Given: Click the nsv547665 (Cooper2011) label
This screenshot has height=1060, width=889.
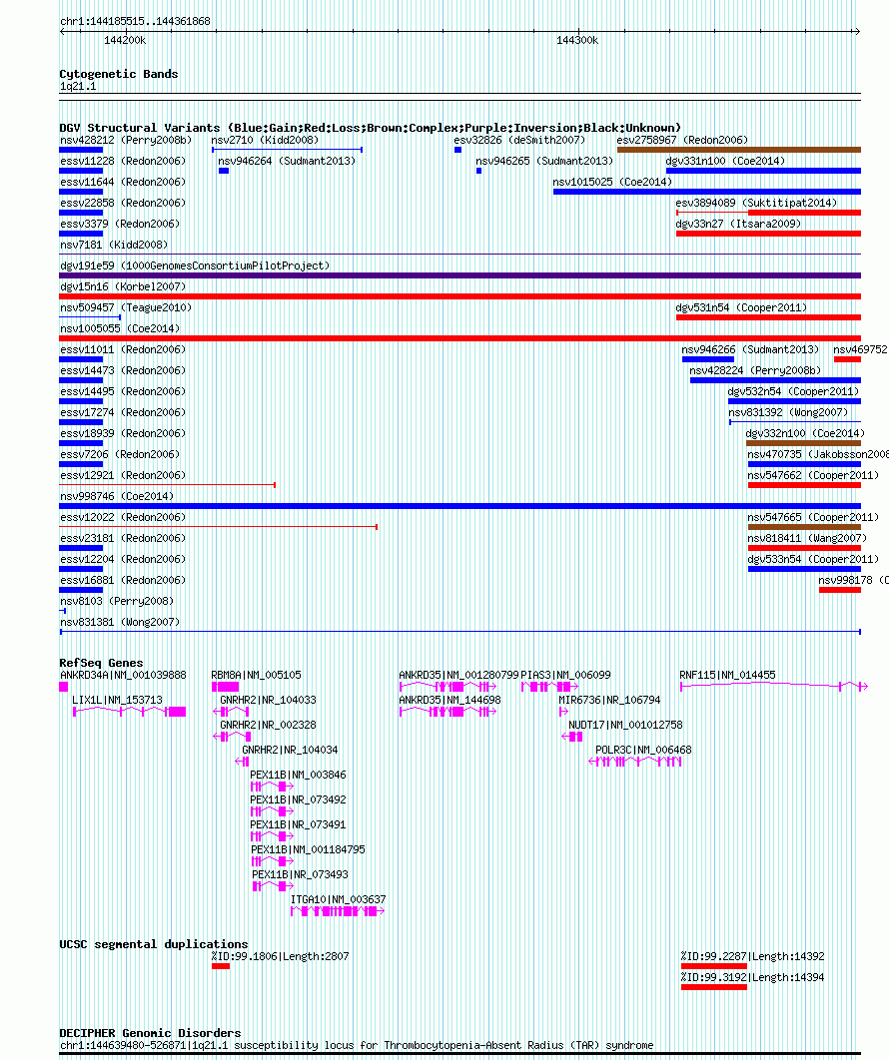Looking at the screenshot, I should [x=813, y=517].
